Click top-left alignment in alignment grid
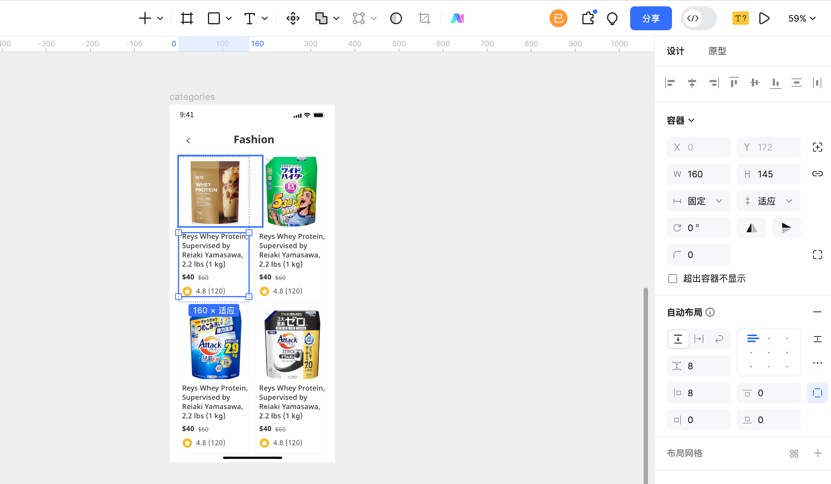 pos(752,339)
